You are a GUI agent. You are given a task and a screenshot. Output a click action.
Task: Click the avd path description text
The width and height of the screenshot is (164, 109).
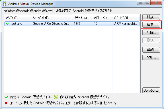[x=58, y=11]
